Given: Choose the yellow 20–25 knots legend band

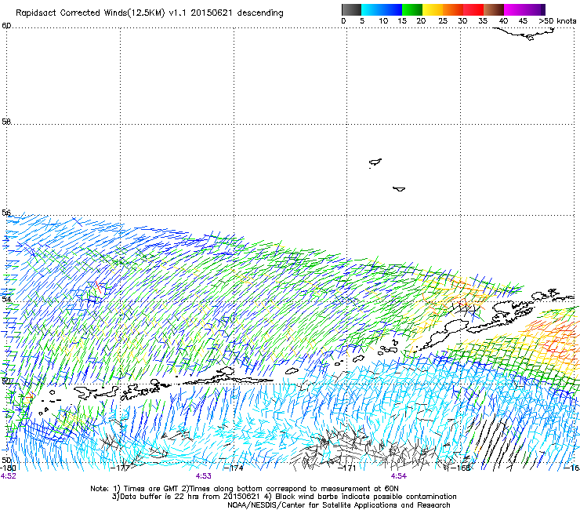Looking at the screenshot, I should tap(433, 9).
